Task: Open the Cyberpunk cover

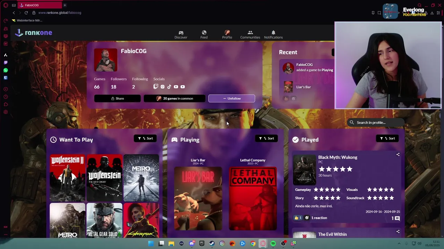Action: tap(141, 220)
